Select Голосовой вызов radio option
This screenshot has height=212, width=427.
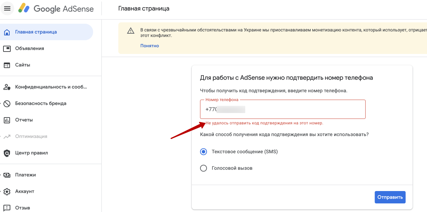tap(203, 168)
